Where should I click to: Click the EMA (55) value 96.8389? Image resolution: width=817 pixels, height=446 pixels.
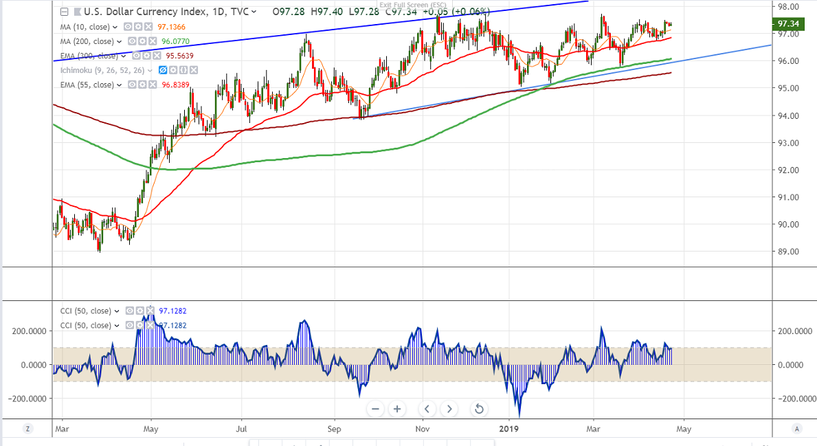tap(176, 85)
